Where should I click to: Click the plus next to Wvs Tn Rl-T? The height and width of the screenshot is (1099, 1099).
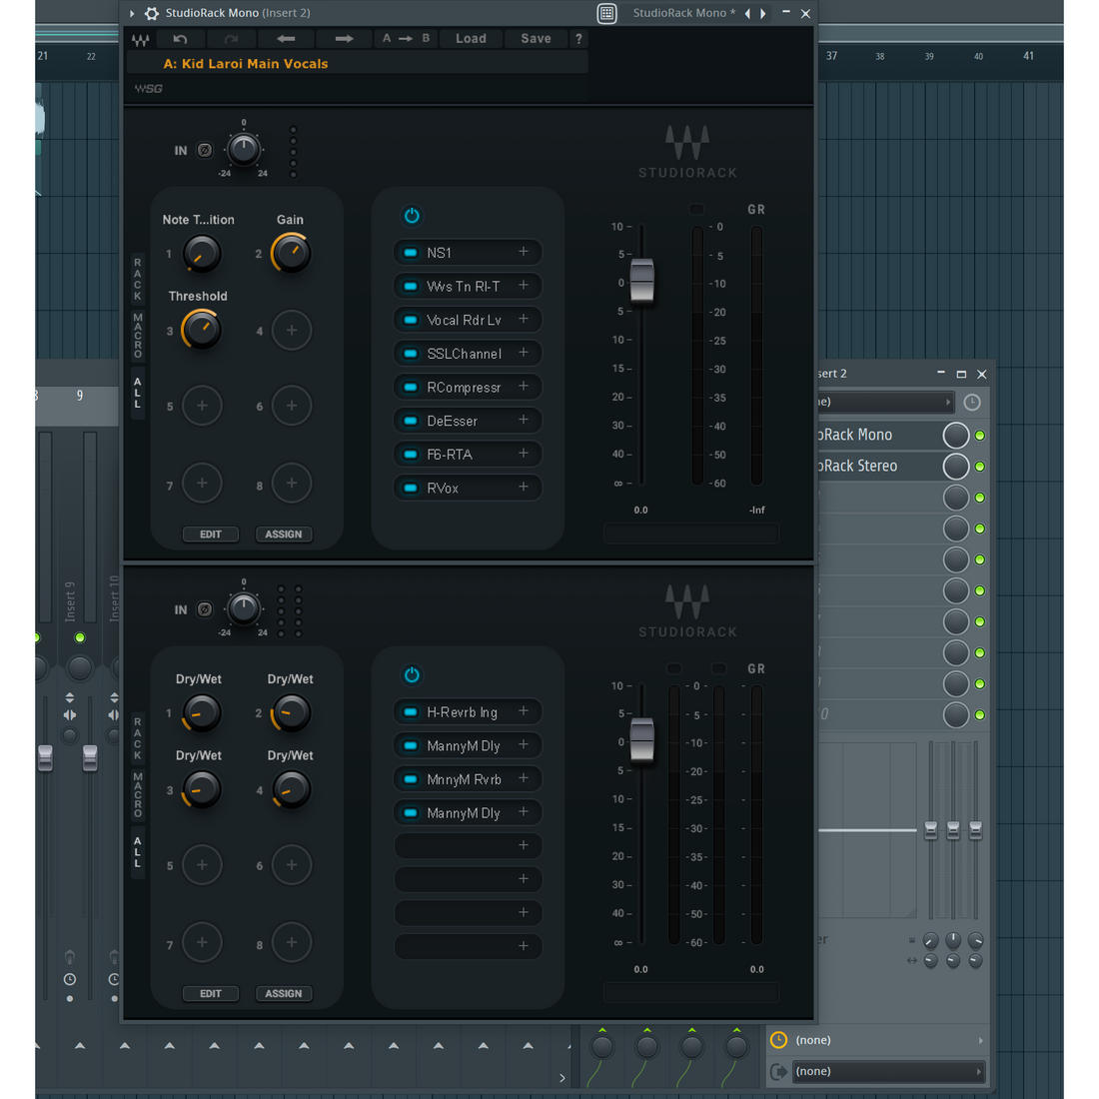[524, 286]
